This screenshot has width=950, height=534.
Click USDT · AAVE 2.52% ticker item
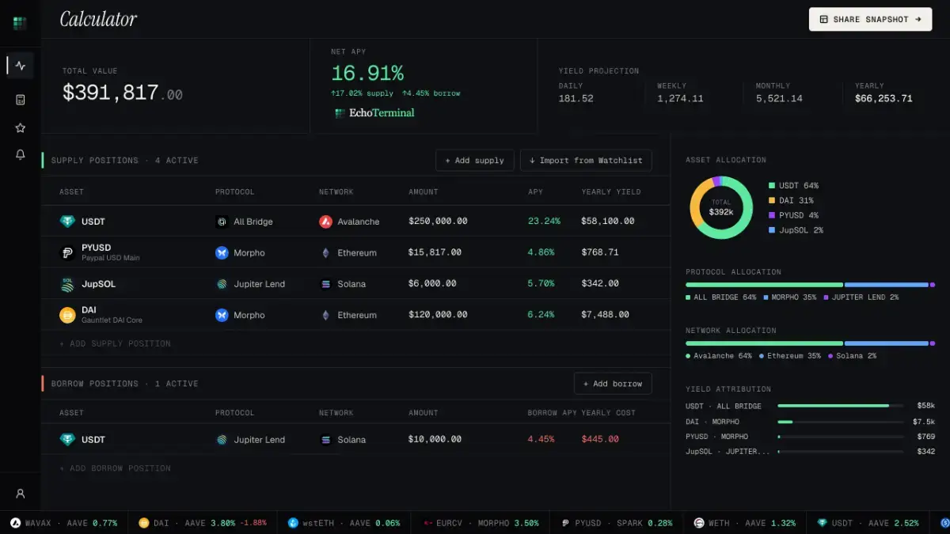pyautogui.click(x=868, y=523)
